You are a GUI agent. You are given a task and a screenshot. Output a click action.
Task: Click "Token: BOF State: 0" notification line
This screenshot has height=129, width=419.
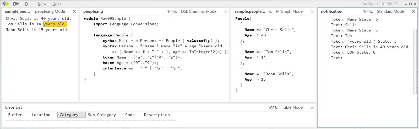tap(353, 52)
